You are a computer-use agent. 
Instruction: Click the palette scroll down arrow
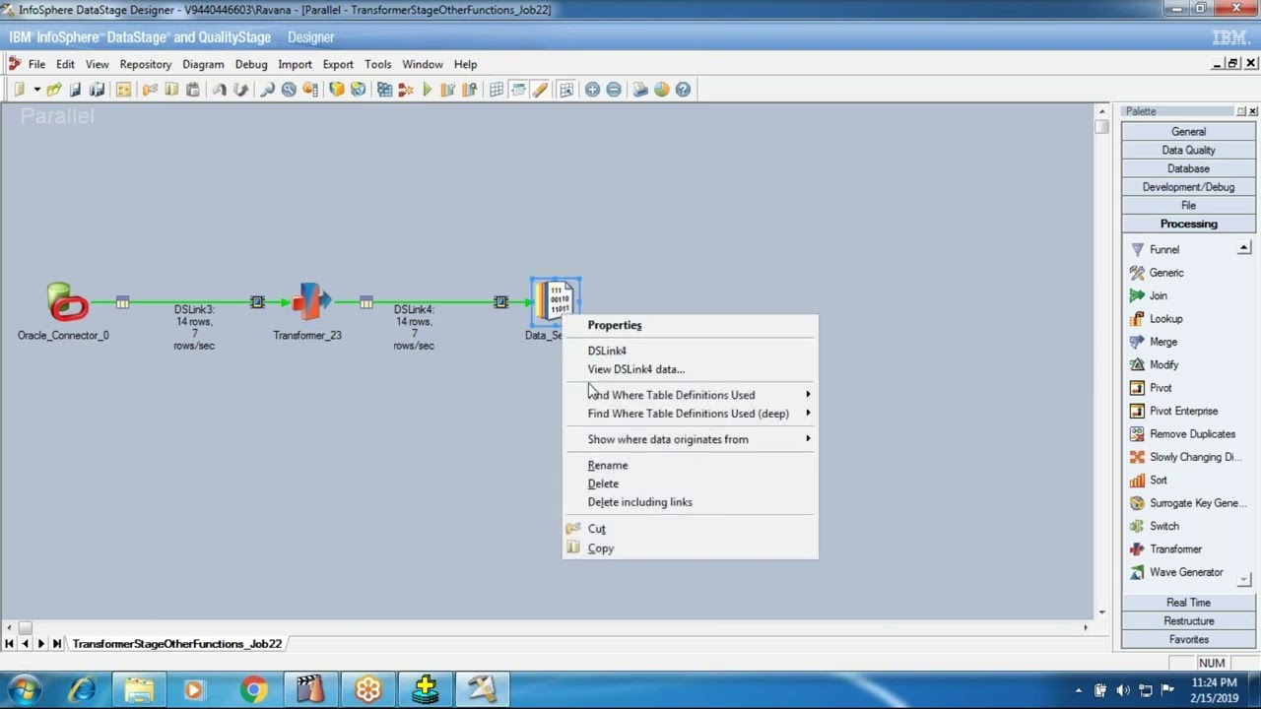click(1244, 579)
